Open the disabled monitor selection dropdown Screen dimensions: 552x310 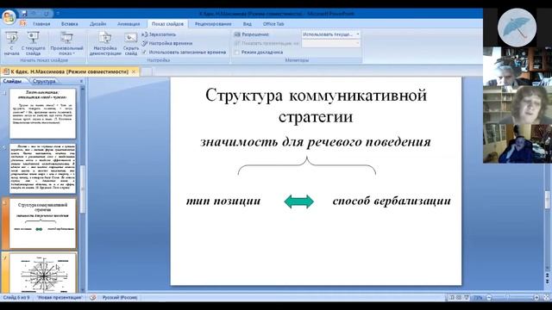click(331, 43)
